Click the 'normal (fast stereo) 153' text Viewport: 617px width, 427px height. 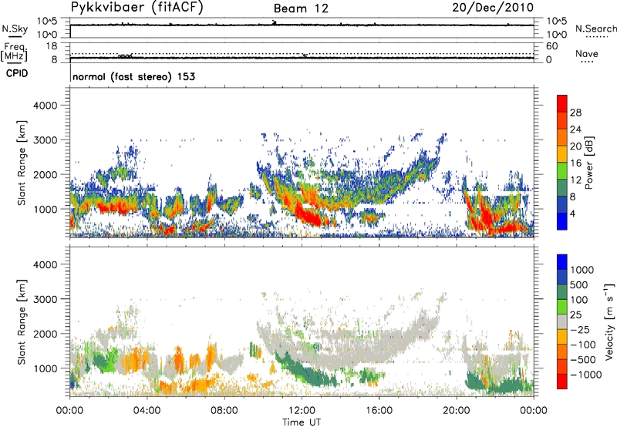pyautogui.click(x=133, y=76)
